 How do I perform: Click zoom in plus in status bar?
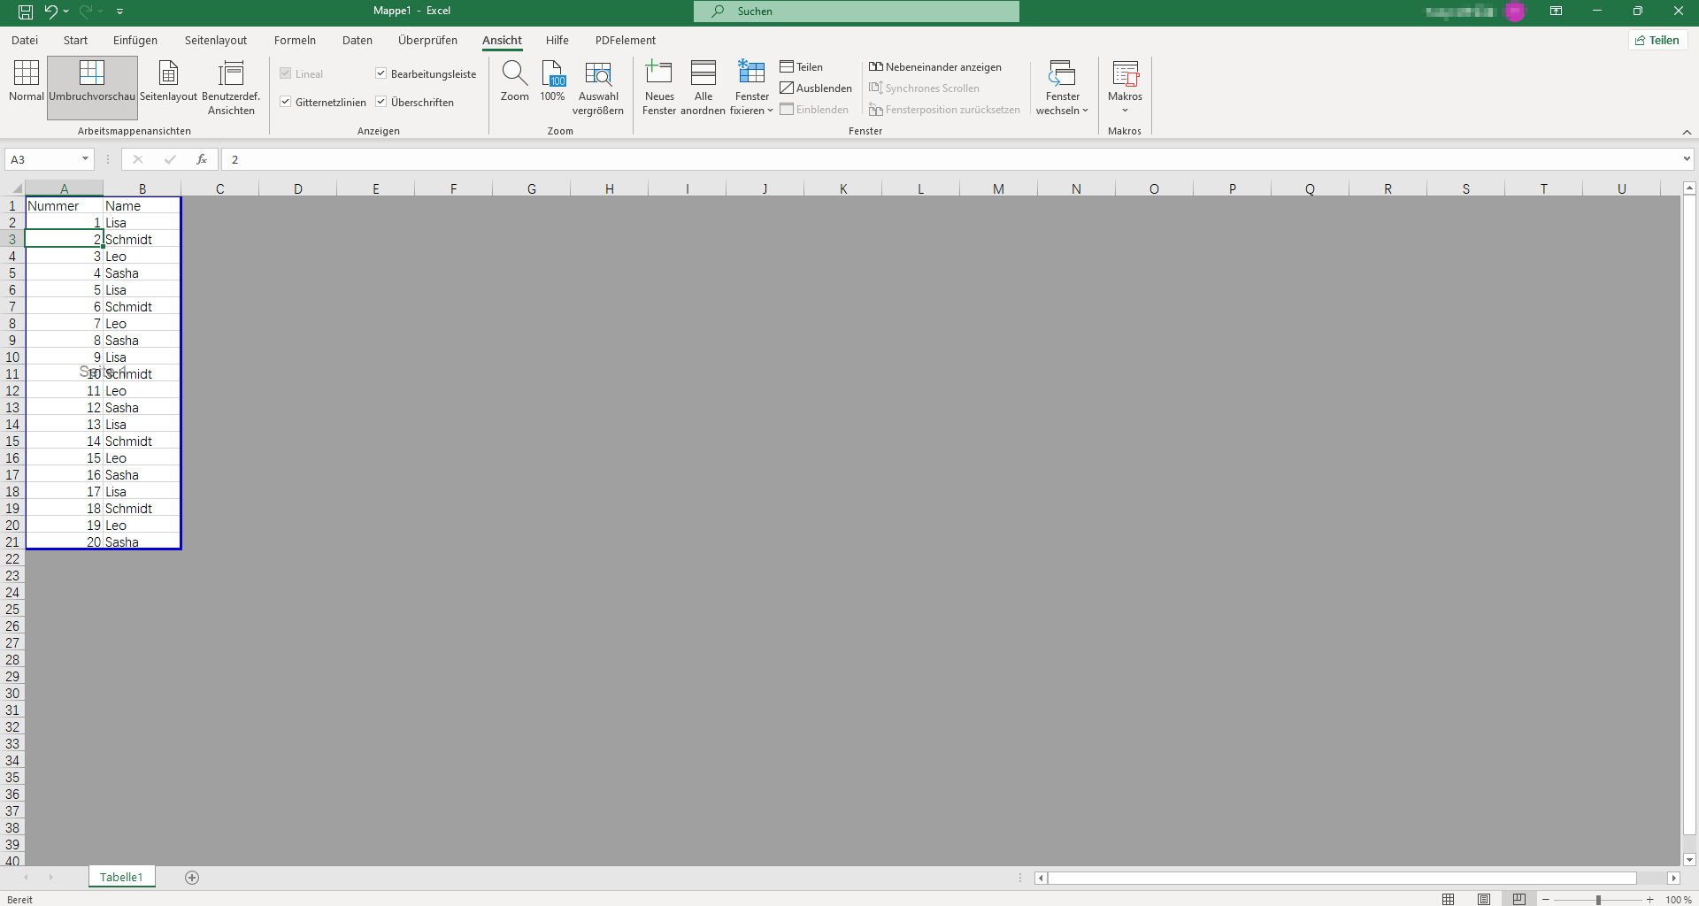pyautogui.click(x=1650, y=900)
